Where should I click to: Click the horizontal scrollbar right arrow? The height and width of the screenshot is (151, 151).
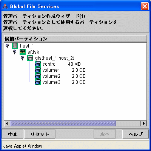click(x=143, y=123)
